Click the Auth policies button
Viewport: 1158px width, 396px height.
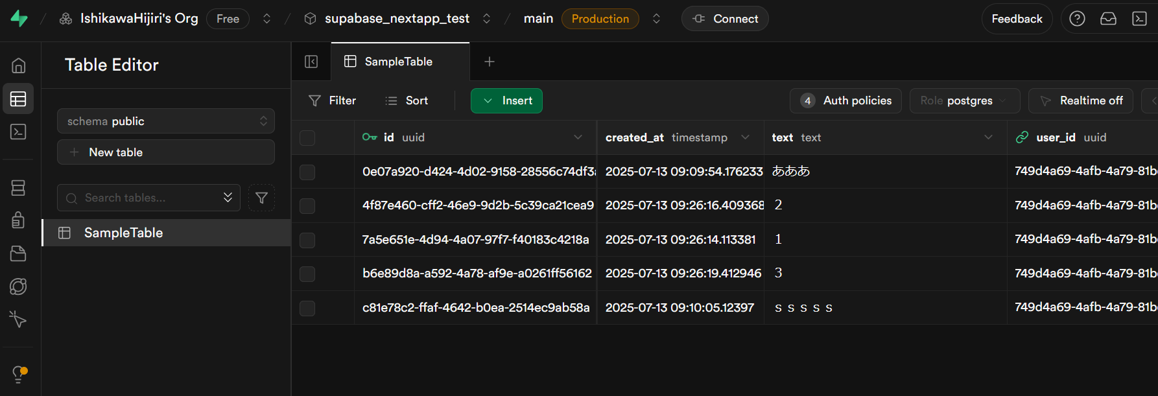(845, 100)
